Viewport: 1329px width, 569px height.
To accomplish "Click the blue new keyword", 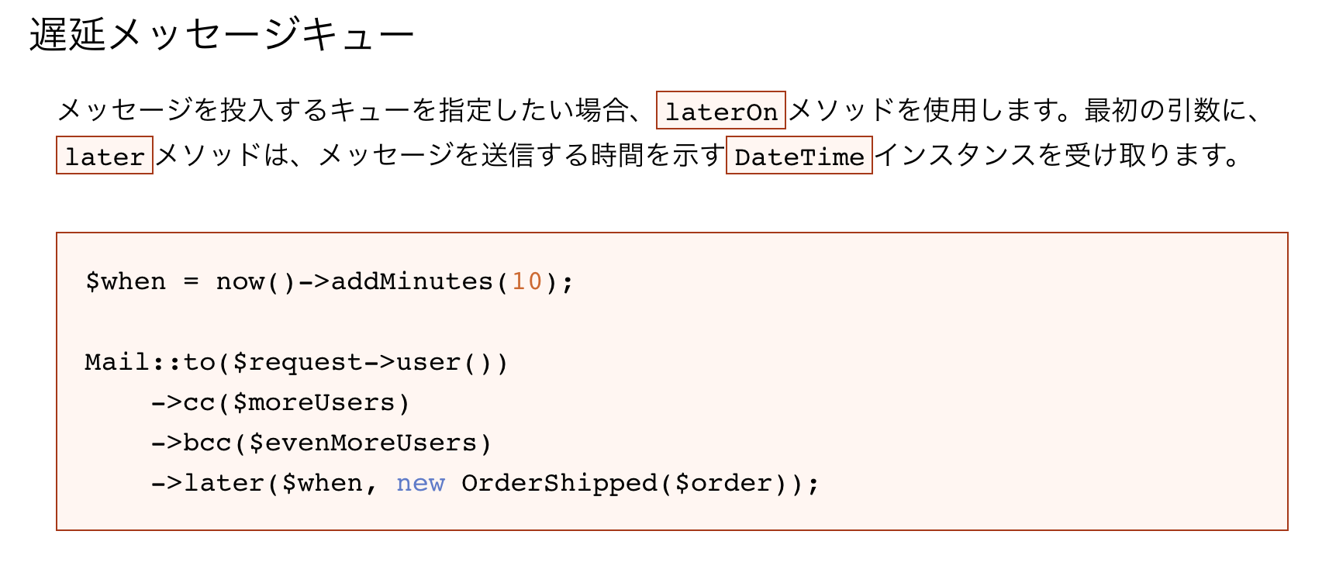I will [x=420, y=483].
